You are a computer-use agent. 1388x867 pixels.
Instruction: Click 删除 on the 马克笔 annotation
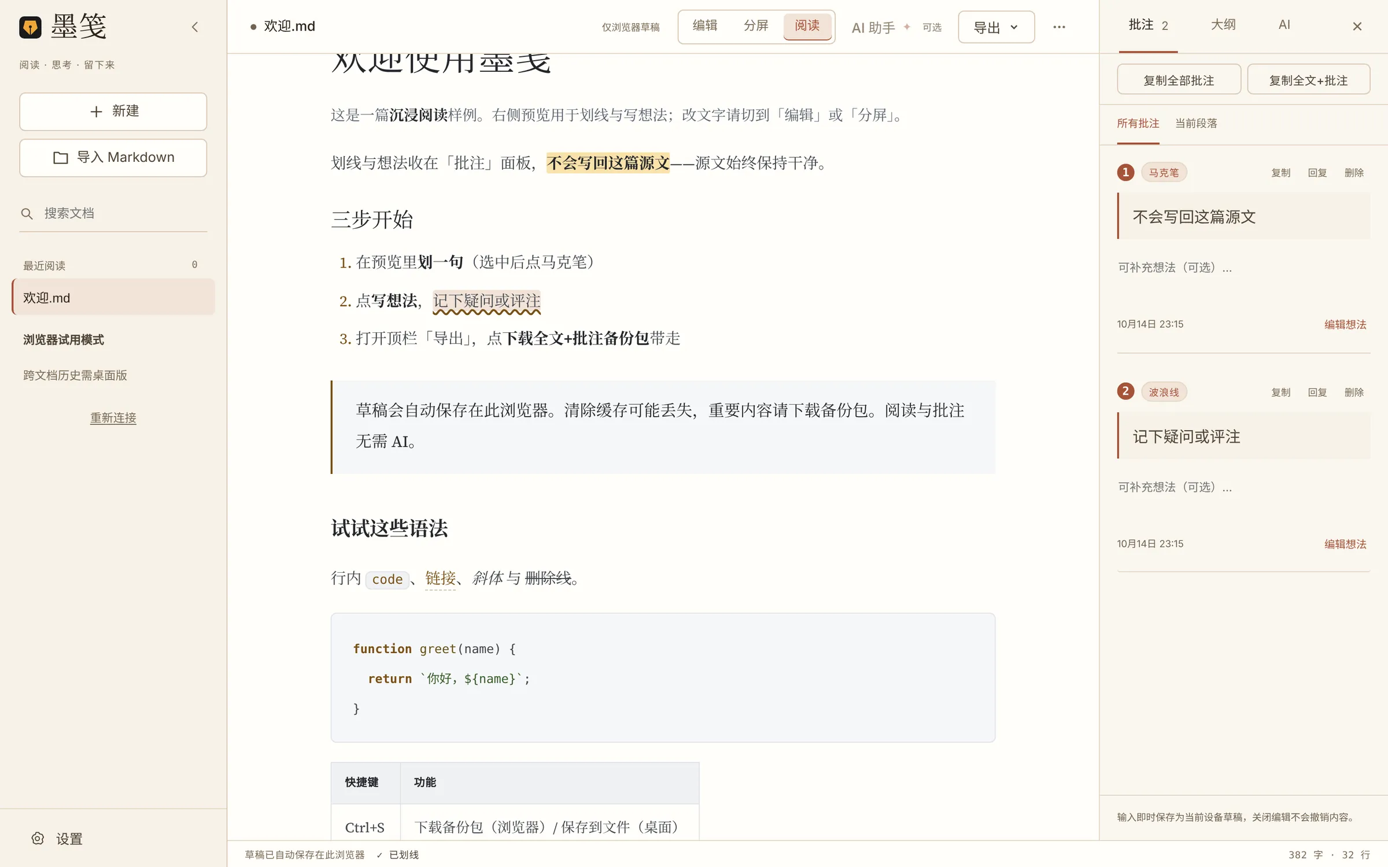(x=1354, y=173)
